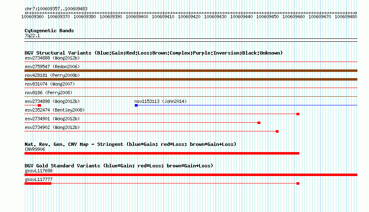Select variant label esv2734902 (Wong2012b)
Screen dimensions: 369x212
point(52,127)
